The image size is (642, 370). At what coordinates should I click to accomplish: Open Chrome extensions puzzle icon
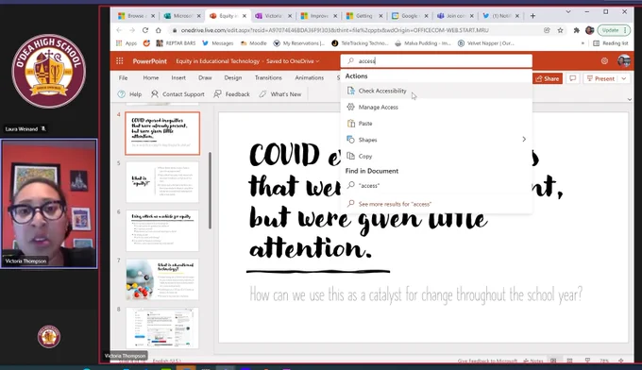point(577,30)
